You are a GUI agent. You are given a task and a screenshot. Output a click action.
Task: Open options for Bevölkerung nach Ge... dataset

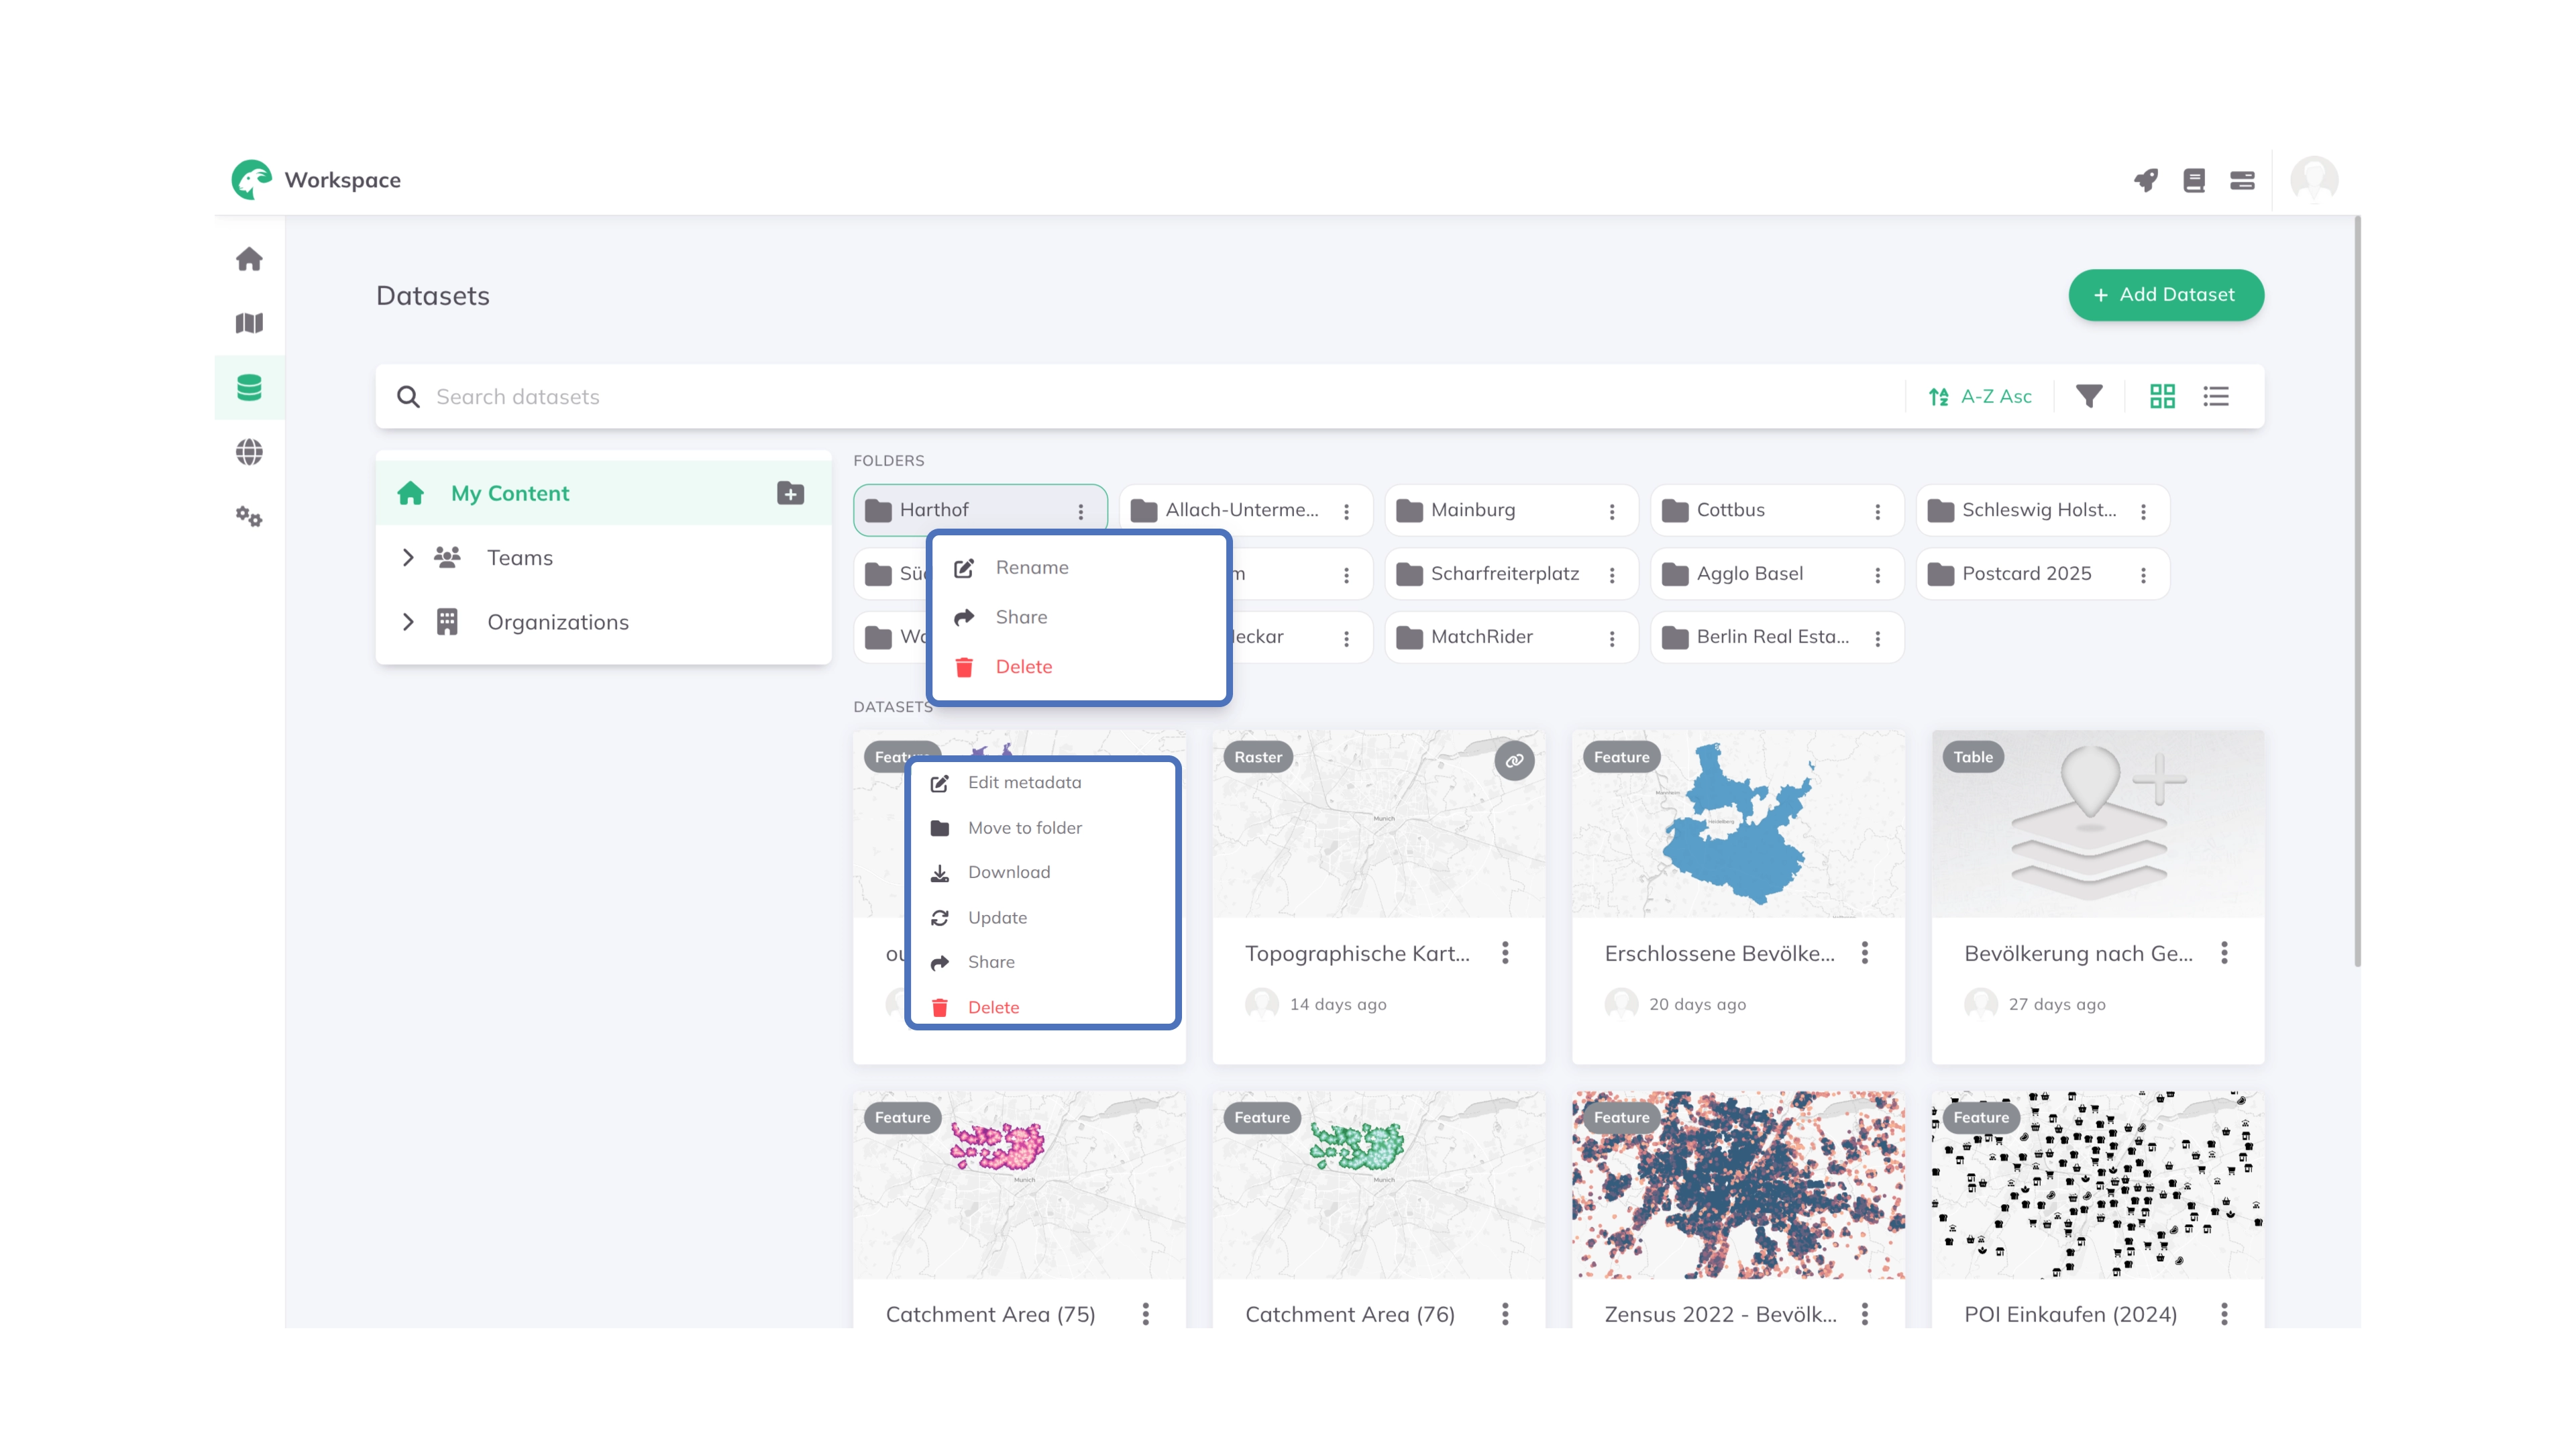click(2224, 953)
